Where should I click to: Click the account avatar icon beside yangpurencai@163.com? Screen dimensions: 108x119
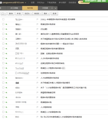[1, 3]
